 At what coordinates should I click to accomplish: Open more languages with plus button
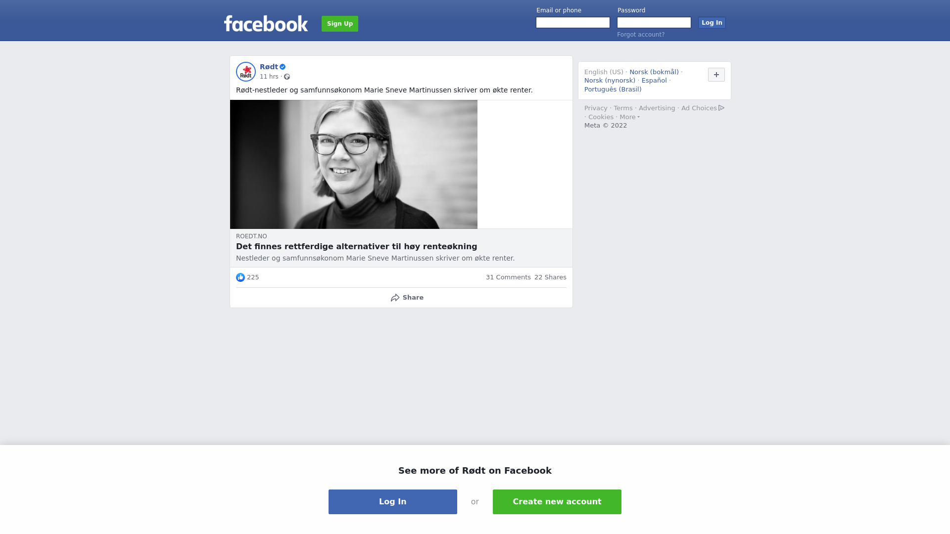click(x=716, y=75)
